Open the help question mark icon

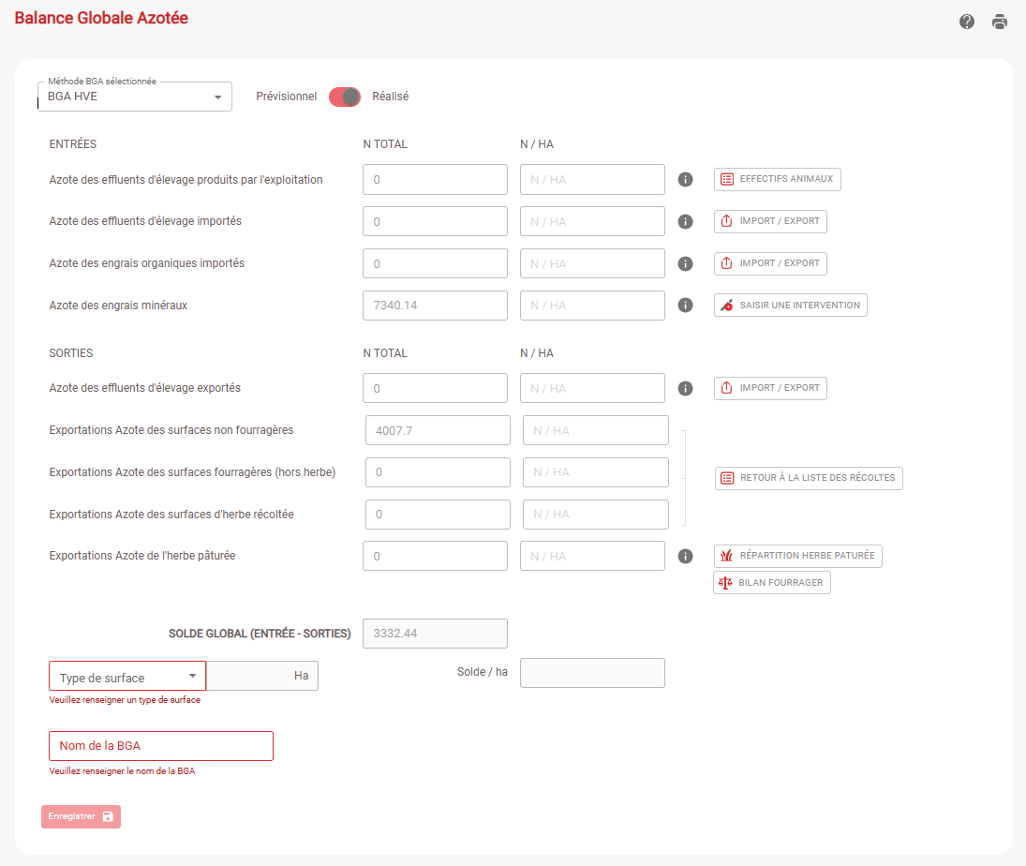(966, 22)
